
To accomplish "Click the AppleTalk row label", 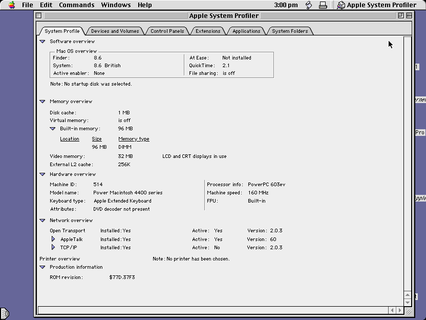I will tap(72, 239).
